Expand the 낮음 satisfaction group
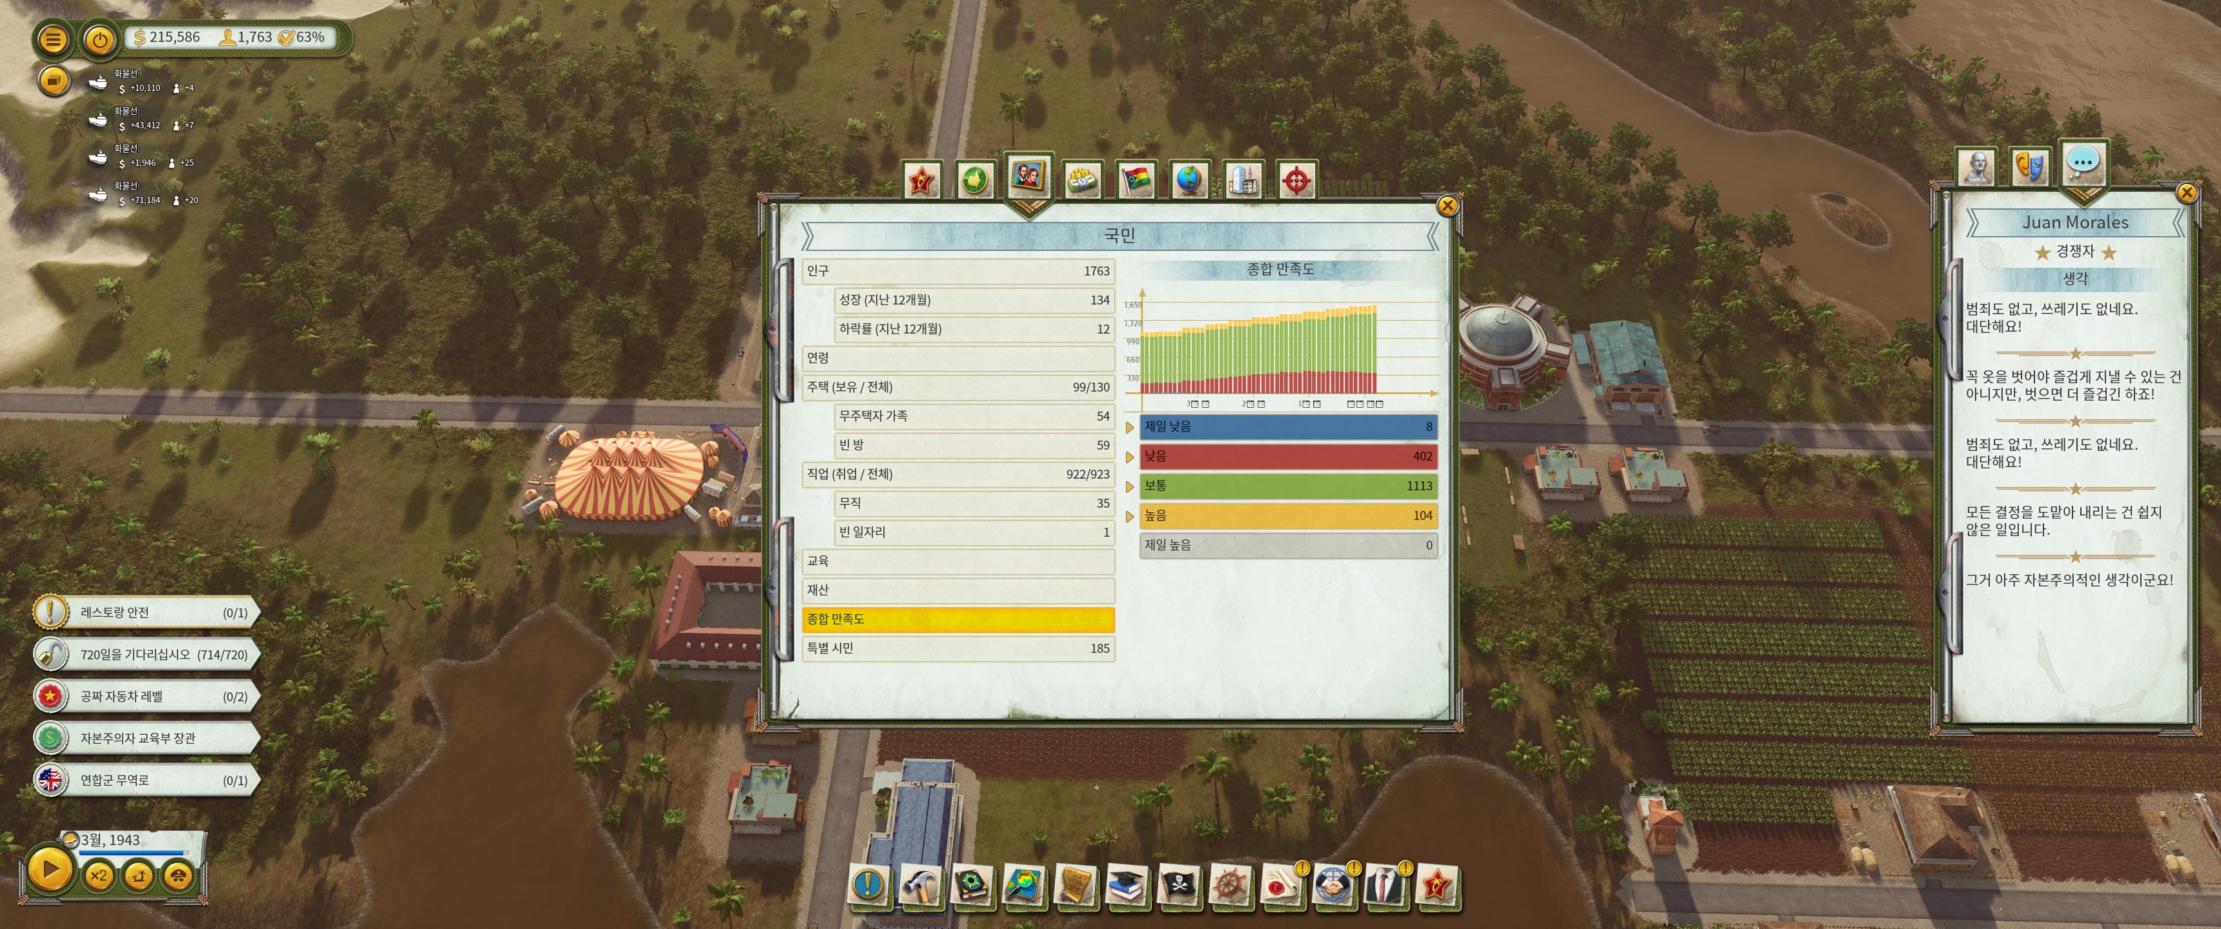Viewport: 2221px width, 929px height. coord(1129,457)
